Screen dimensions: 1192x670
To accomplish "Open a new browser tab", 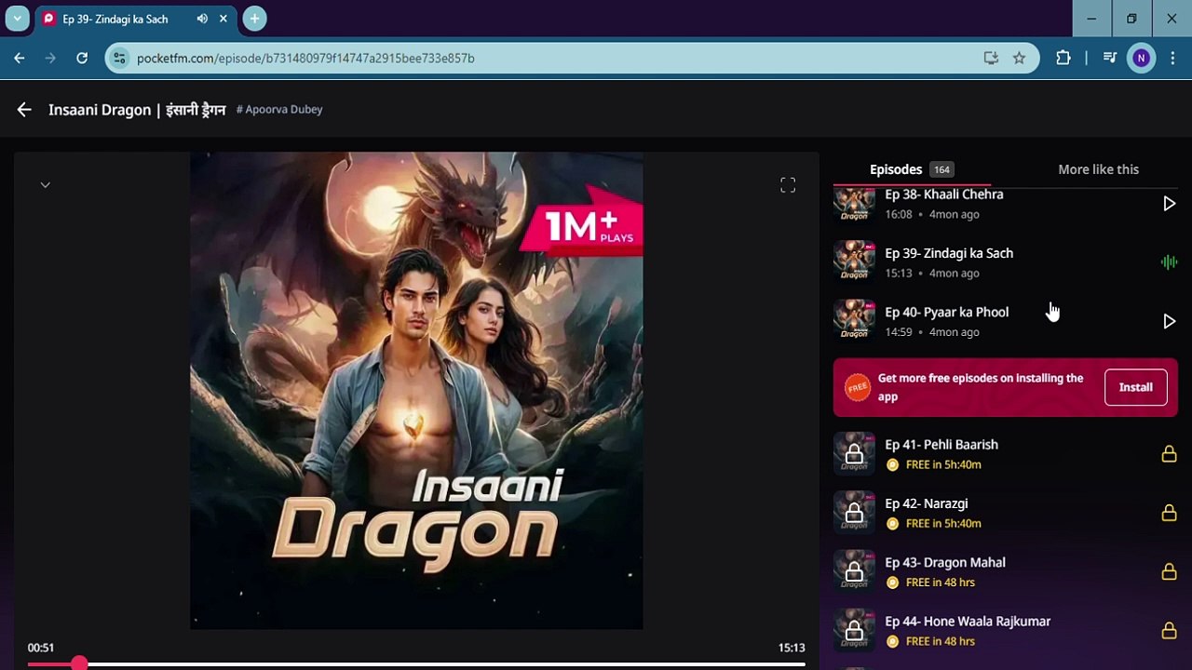I will pos(254,19).
